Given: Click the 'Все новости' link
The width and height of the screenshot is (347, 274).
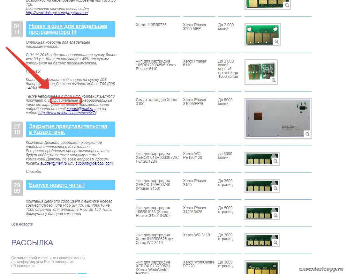Looking at the screenshot, I should (22, 224).
